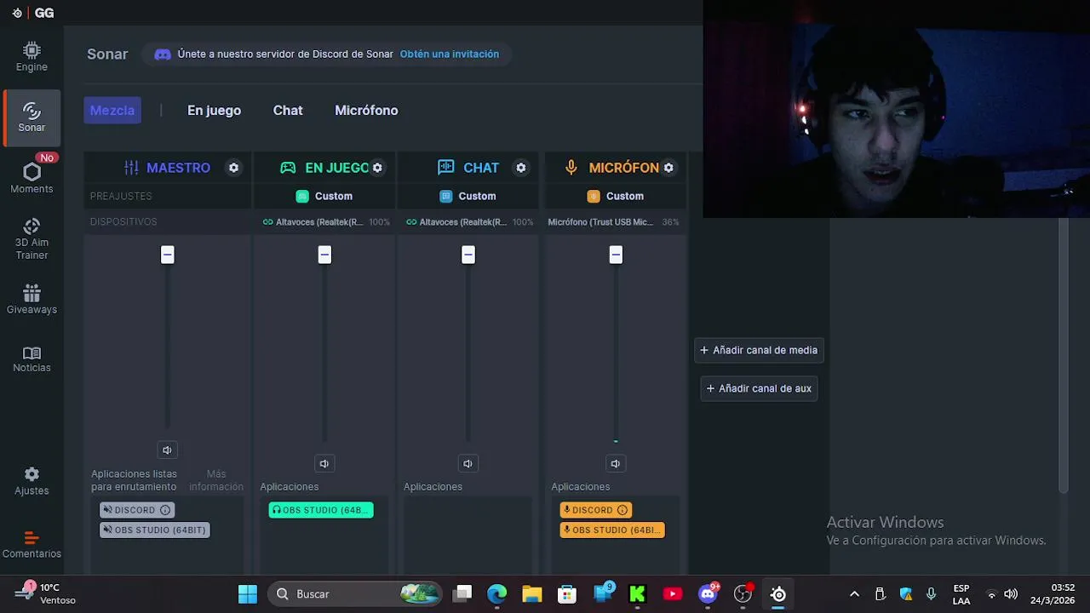Click the Chat volume slider handle
Image resolution: width=1090 pixels, height=613 pixels.
[468, 255]
